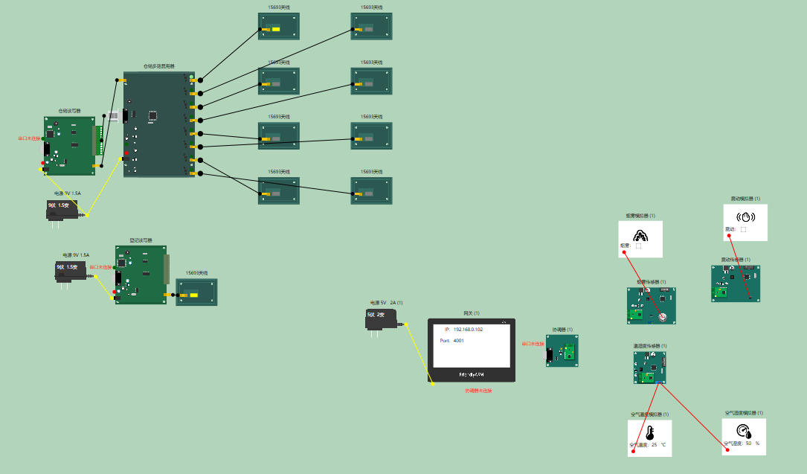Click the red wire endpoint on the smoke simulator
Image resolution: width=807 pixels, height=474 pixels.
(624, 252)
